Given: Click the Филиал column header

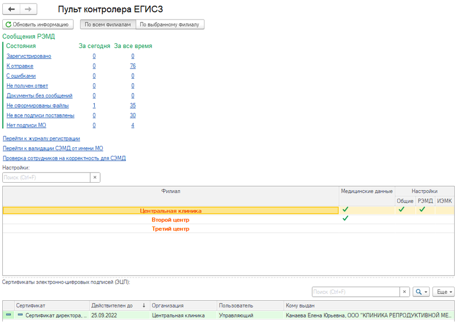Looking at the screenshot, I should [x=171, y=196].
